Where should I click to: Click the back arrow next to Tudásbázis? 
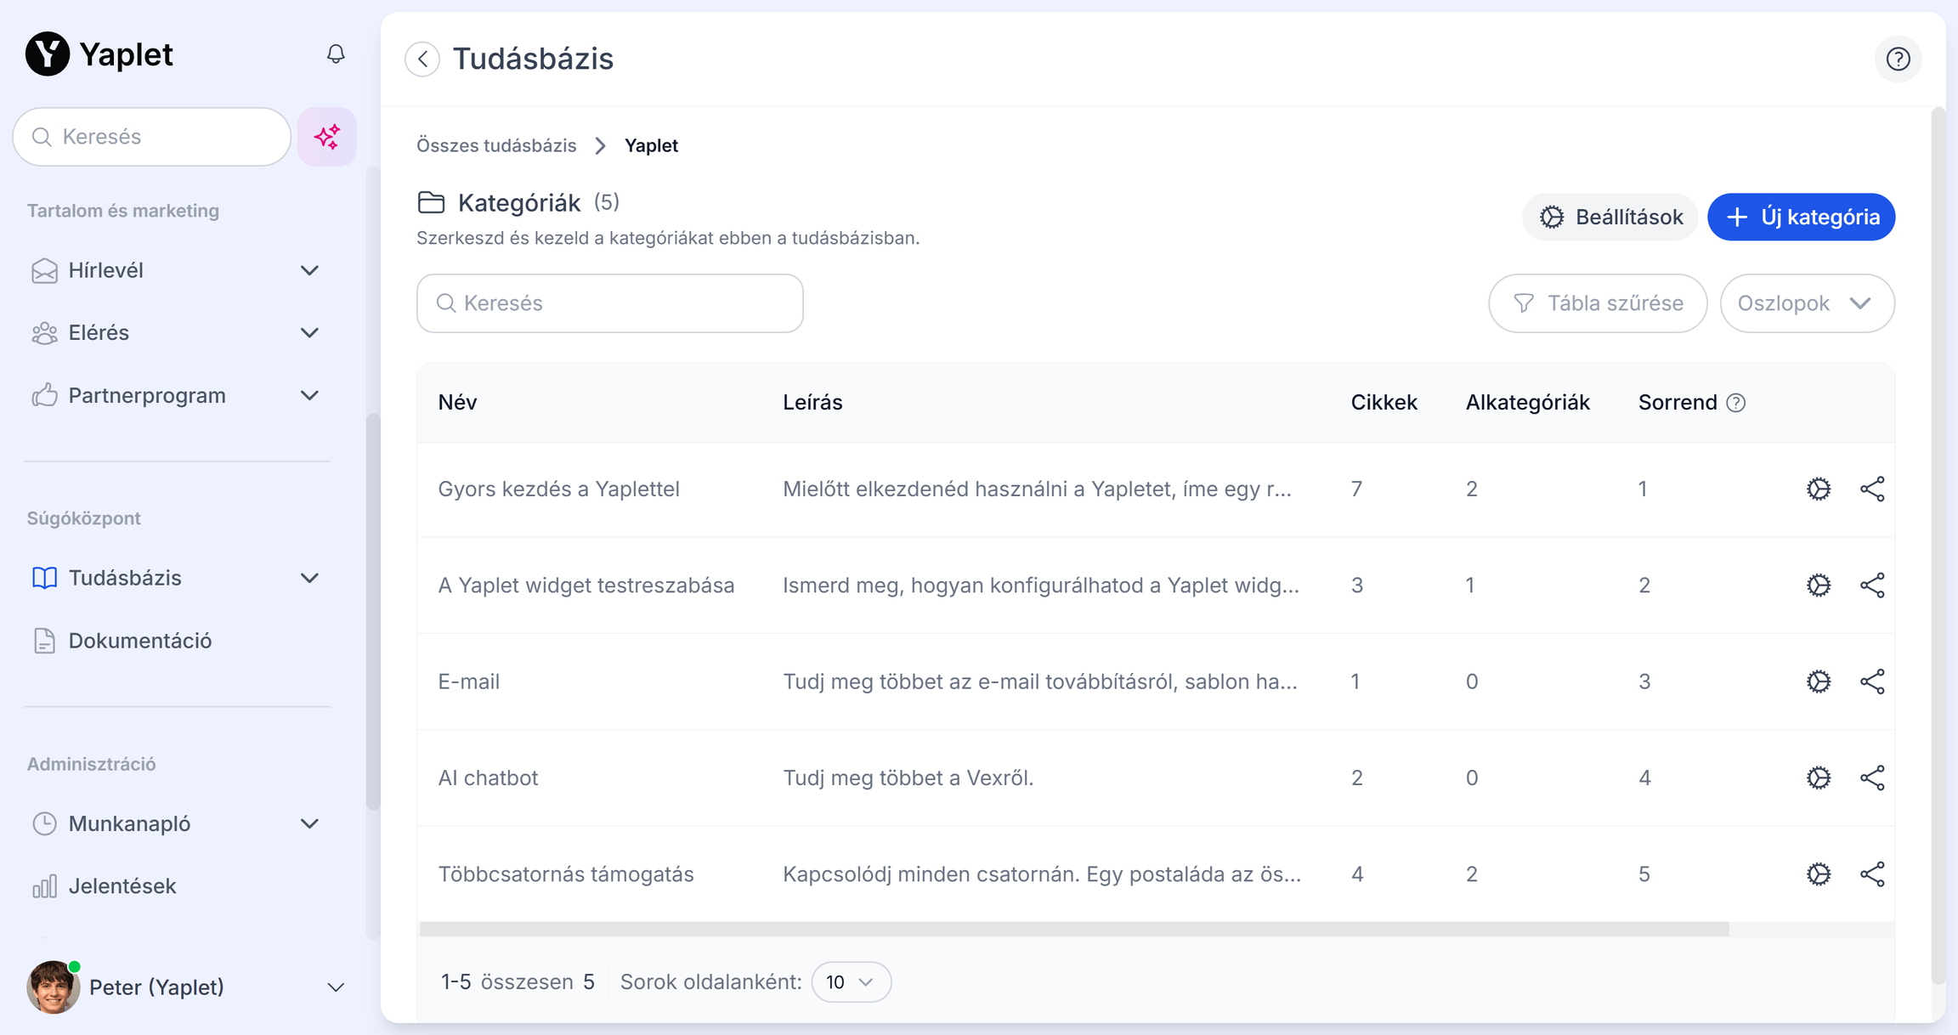[422, 59]
